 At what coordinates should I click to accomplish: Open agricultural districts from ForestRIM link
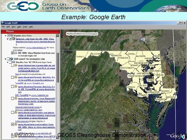[x=36, y=79]
